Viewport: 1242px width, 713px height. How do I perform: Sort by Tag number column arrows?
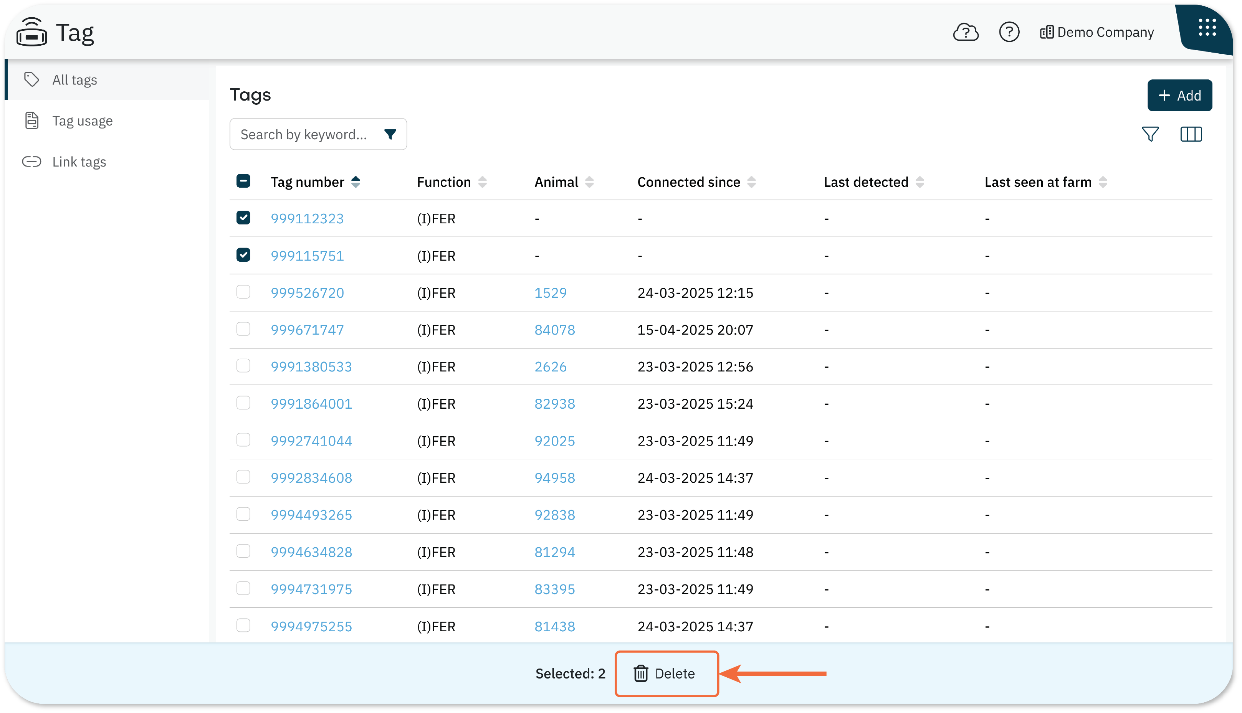356,182
